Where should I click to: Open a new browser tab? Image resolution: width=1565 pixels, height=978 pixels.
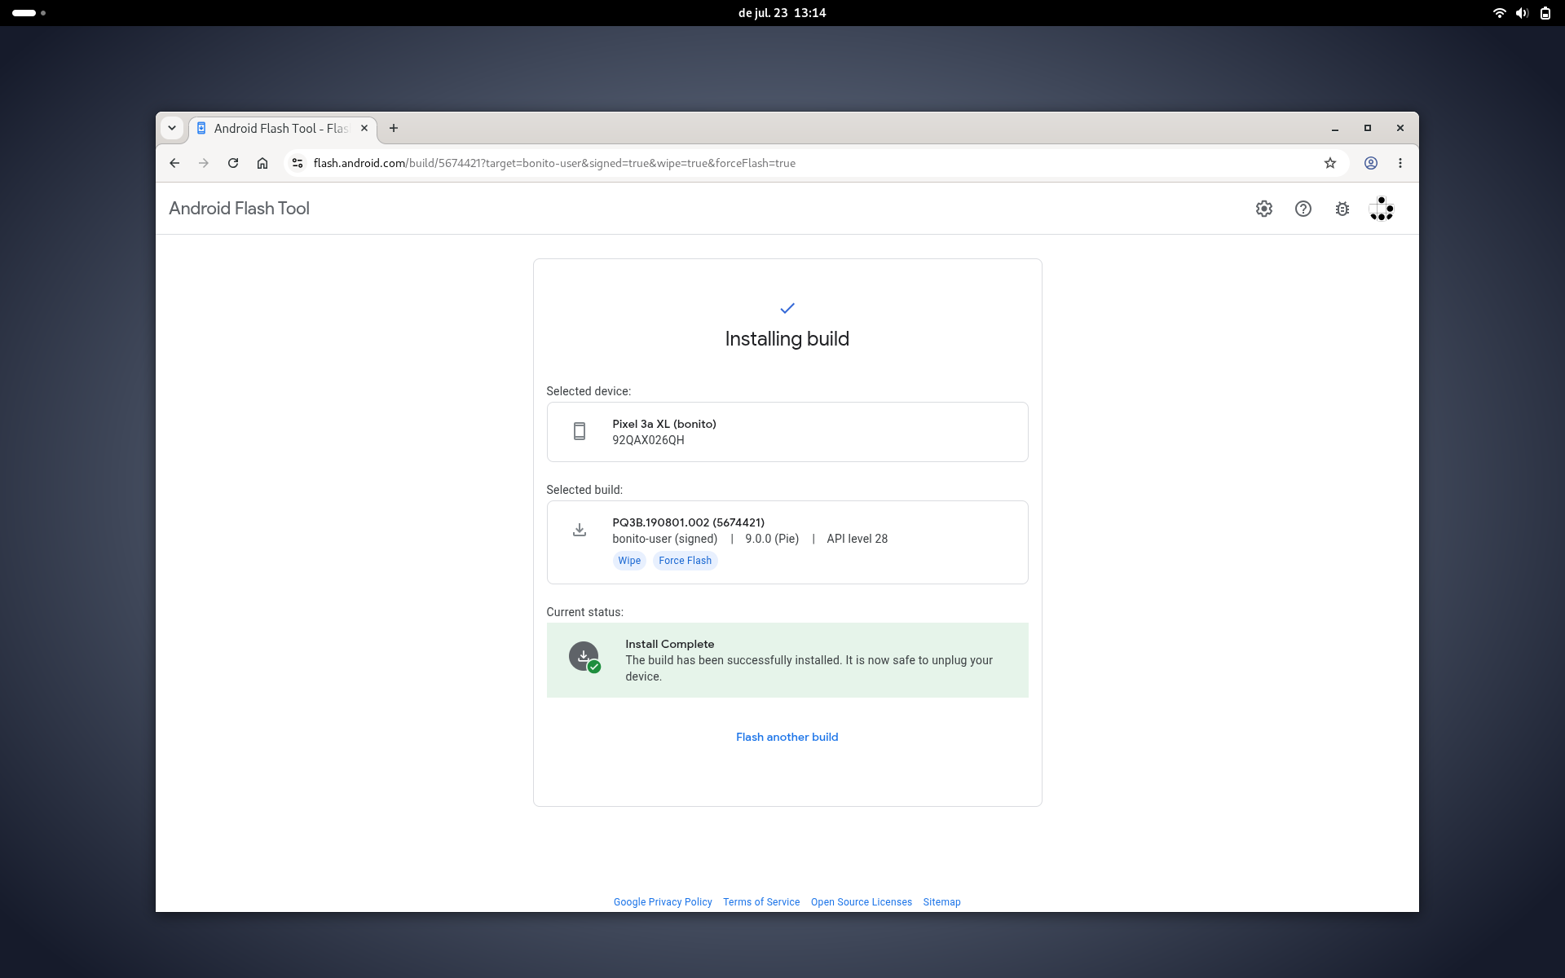pos(394,128)
